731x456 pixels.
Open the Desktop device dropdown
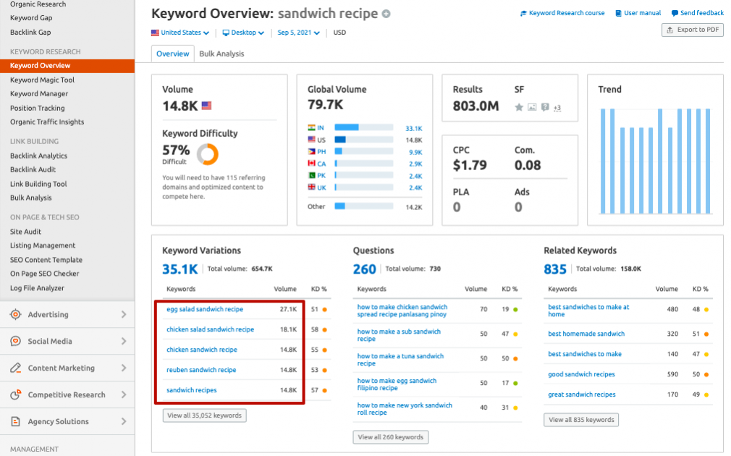click(x=243, y=33)
